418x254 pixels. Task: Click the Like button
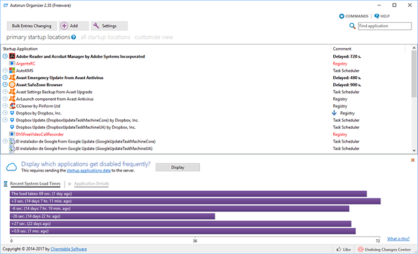343,249
